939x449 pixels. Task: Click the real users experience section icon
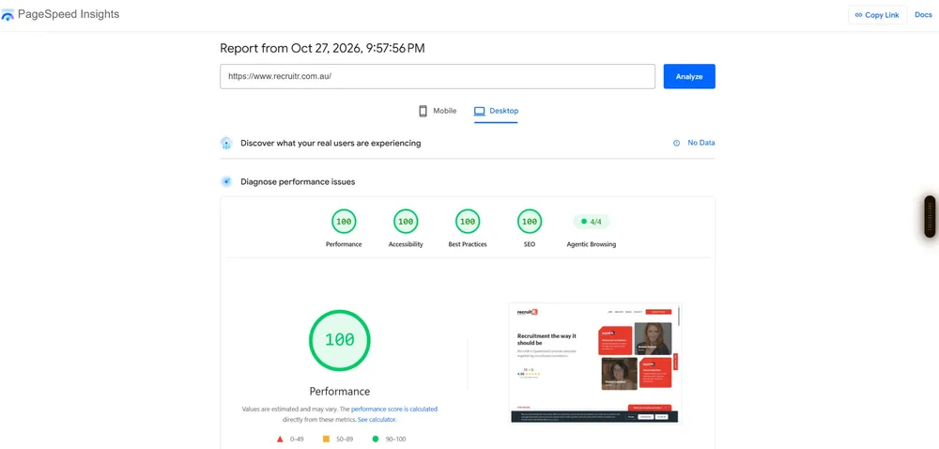pos(226,143)
